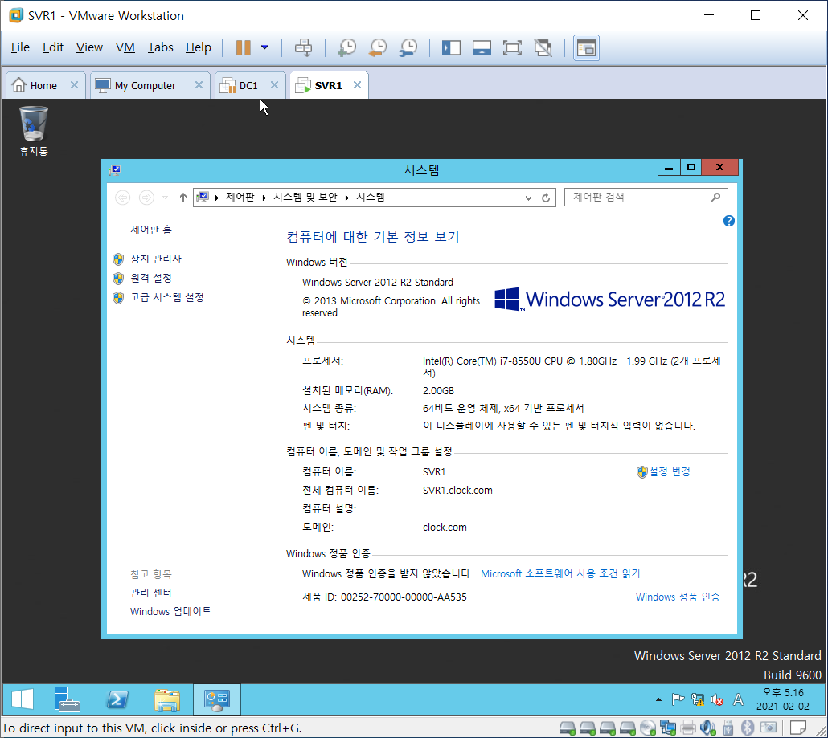Screen dimensions: 828x738
Task: Toggle the VMware library sidebar
Action: pyautogui.click(x=451, y=47)
